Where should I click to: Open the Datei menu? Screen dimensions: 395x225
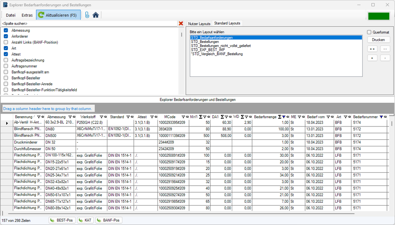point(11,15)
